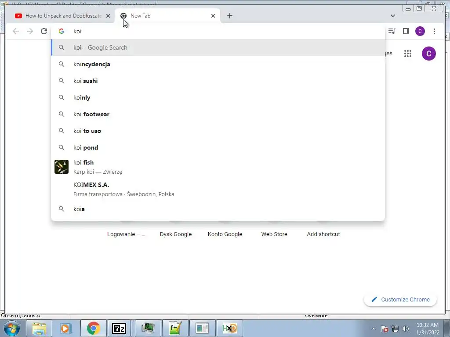Select the koi pond suggestion
Image resolution: width=450 pixels, height=337 pixels.
[x=218, y=147]
